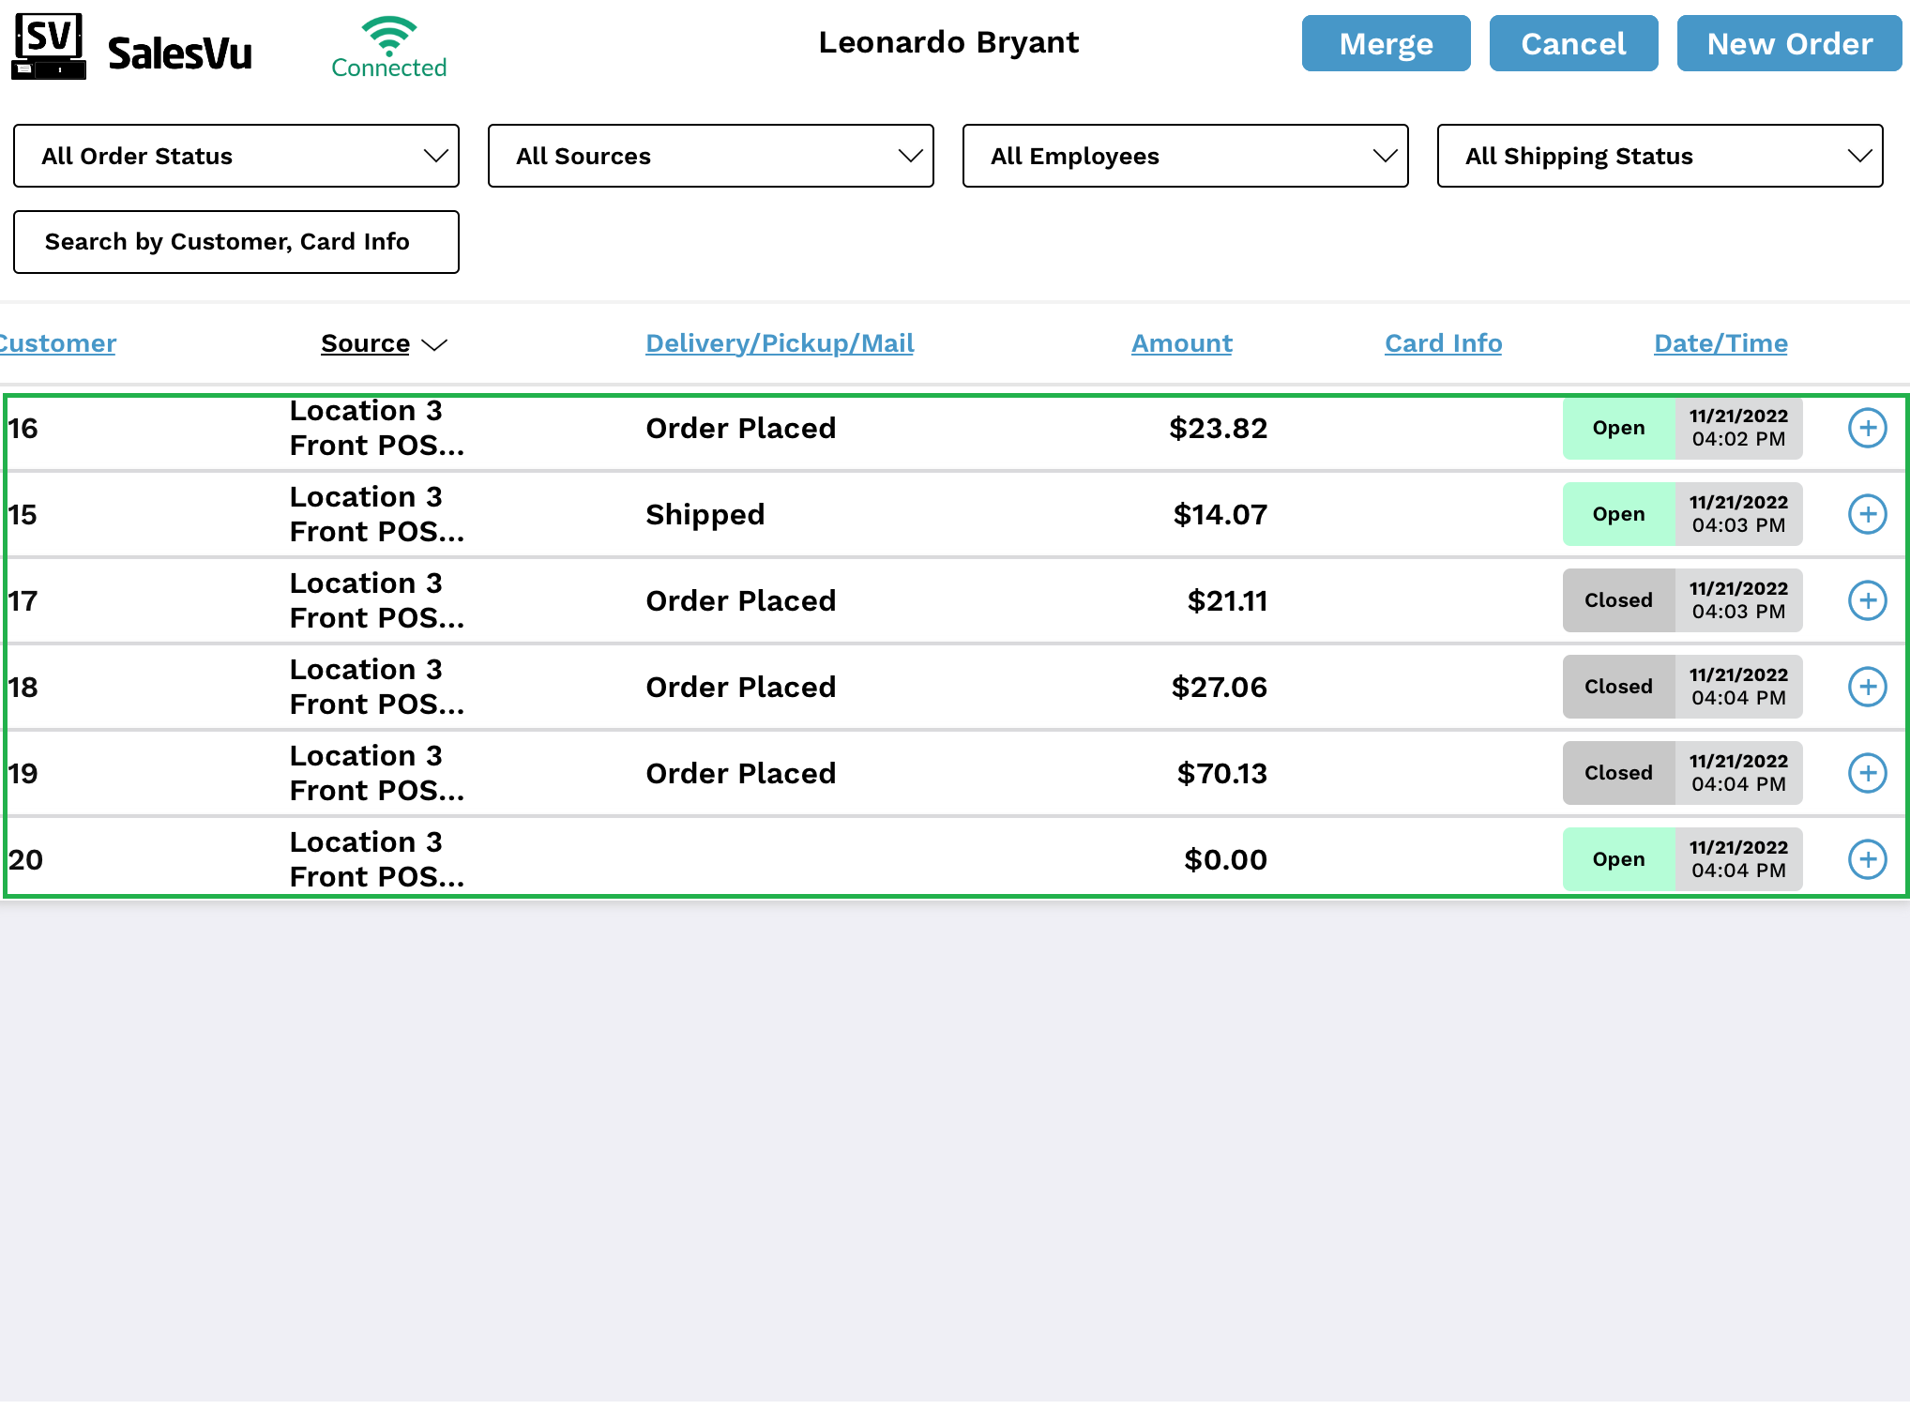Click plus icon on $70.13 order row
1910x1409 pixels.
1867,774
